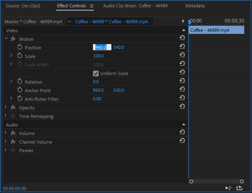Reset the Volume effect
Viewport: 252px width, 193px height.
[x=182, y=132]
